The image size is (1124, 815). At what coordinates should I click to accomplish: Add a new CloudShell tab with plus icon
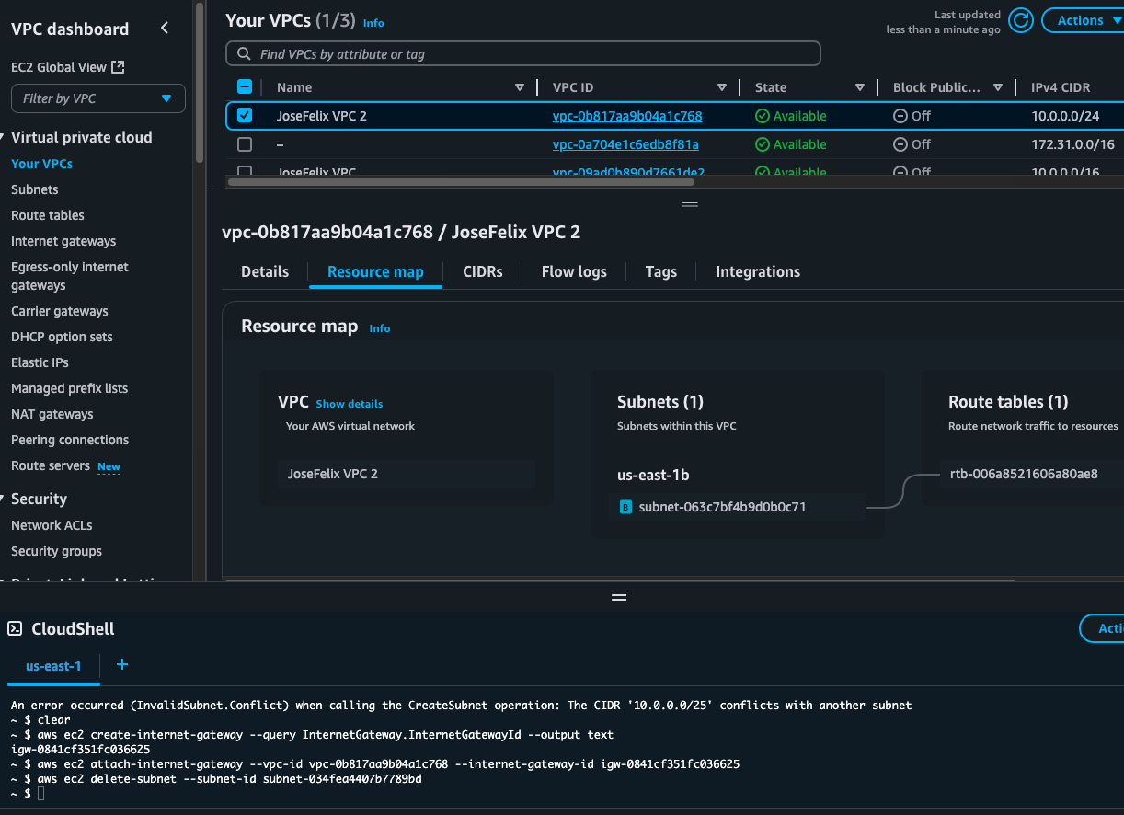[122, 664]
